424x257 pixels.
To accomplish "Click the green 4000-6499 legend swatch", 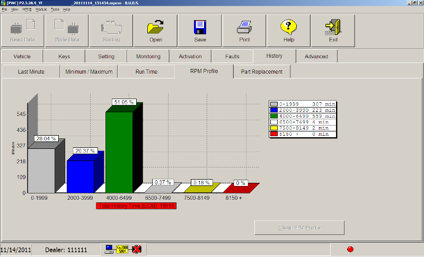I will point(274,116).
